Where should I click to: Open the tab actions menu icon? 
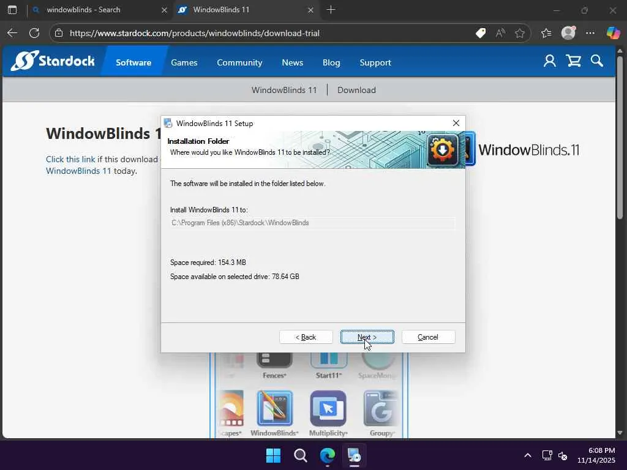click(12, 10)
